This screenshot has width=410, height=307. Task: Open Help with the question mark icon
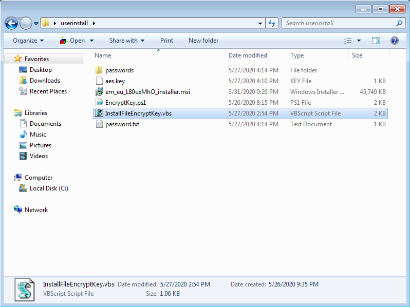click(x=394, y=41)
